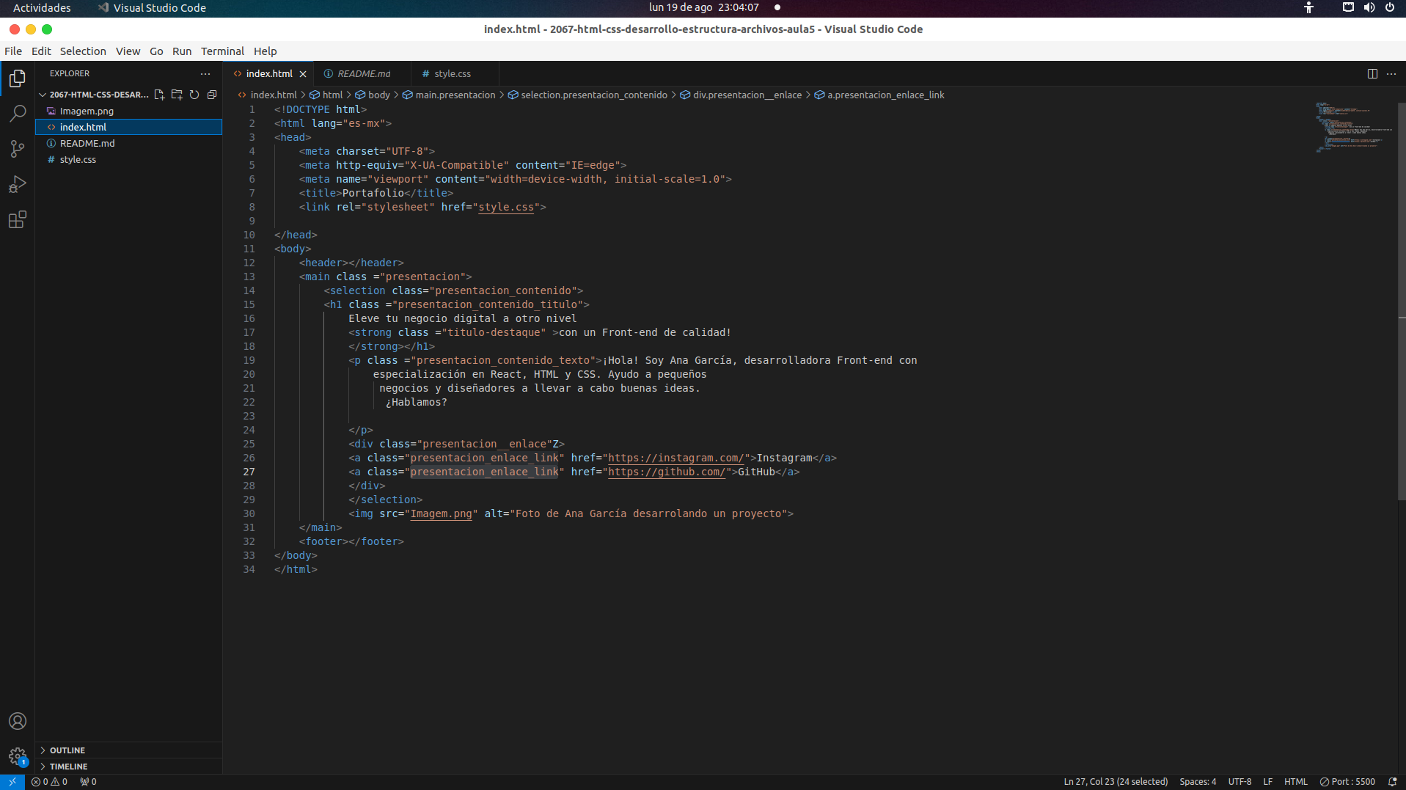Viewport: 1406px width, 790px height.
Task: Close the index.html tab
Action: pos(303,74)
